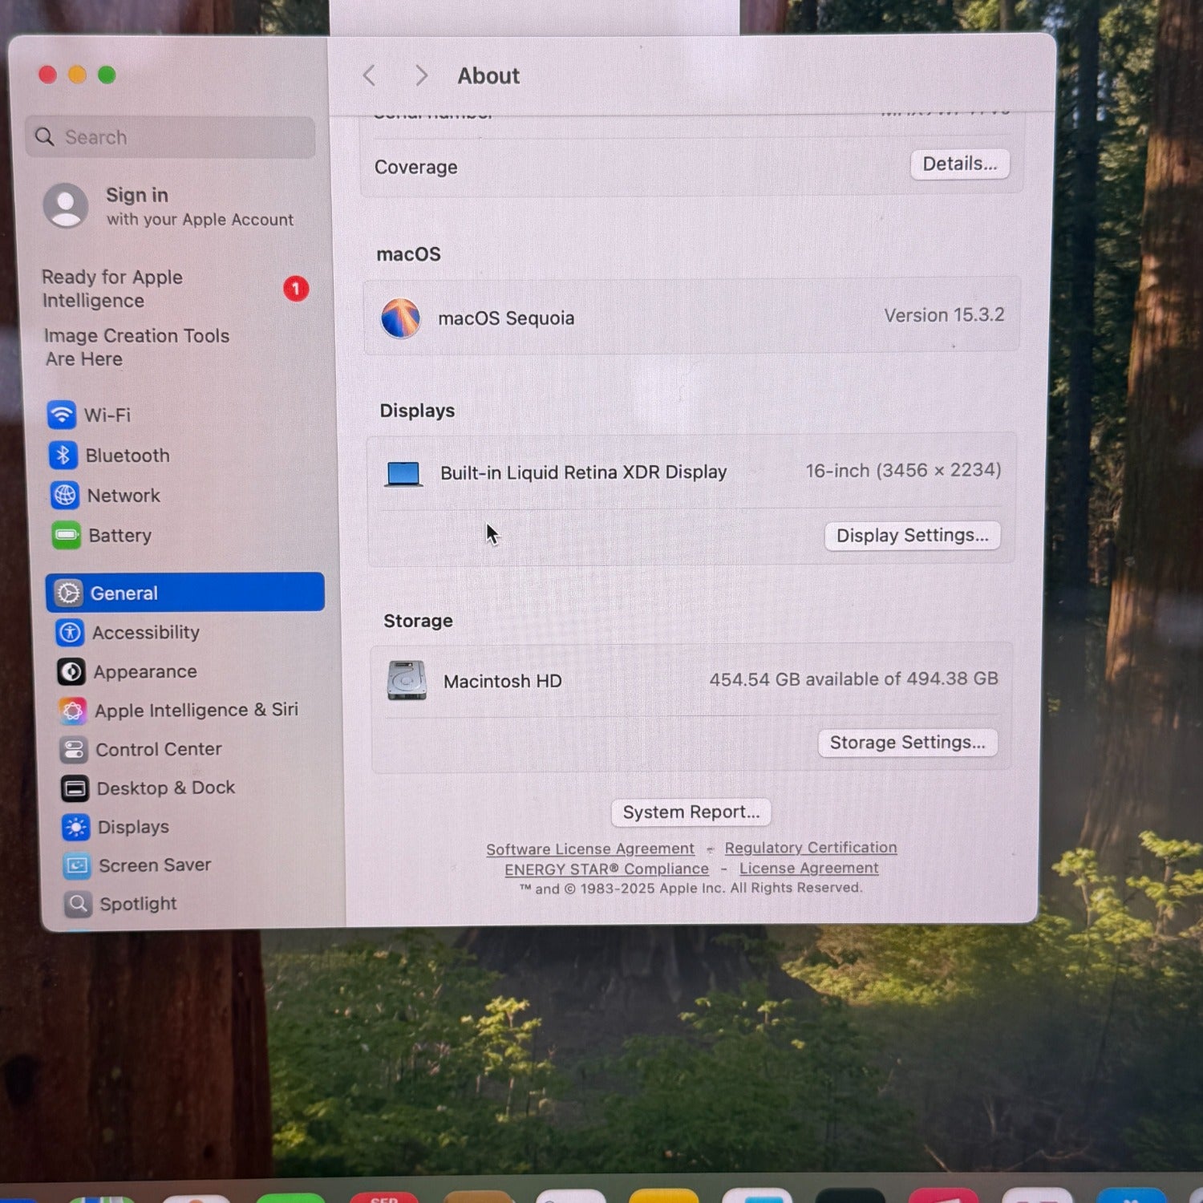This screenshot has width=1203, height=1203.
Task: Click Built-in Liquid Retina XDR Display text
Action: click(584, 472)
